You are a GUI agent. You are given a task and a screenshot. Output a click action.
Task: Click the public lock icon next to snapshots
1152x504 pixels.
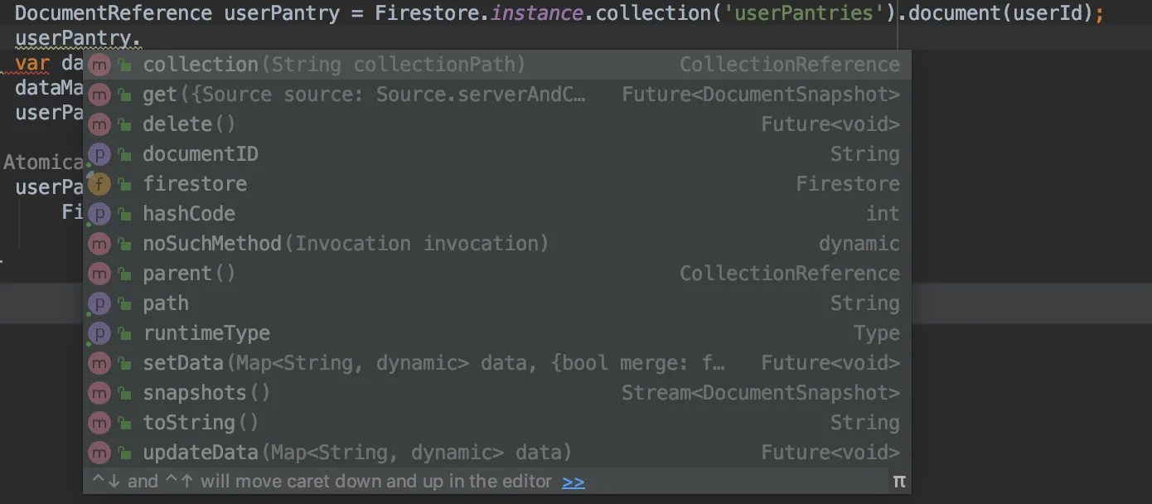(x=124, y=393)
